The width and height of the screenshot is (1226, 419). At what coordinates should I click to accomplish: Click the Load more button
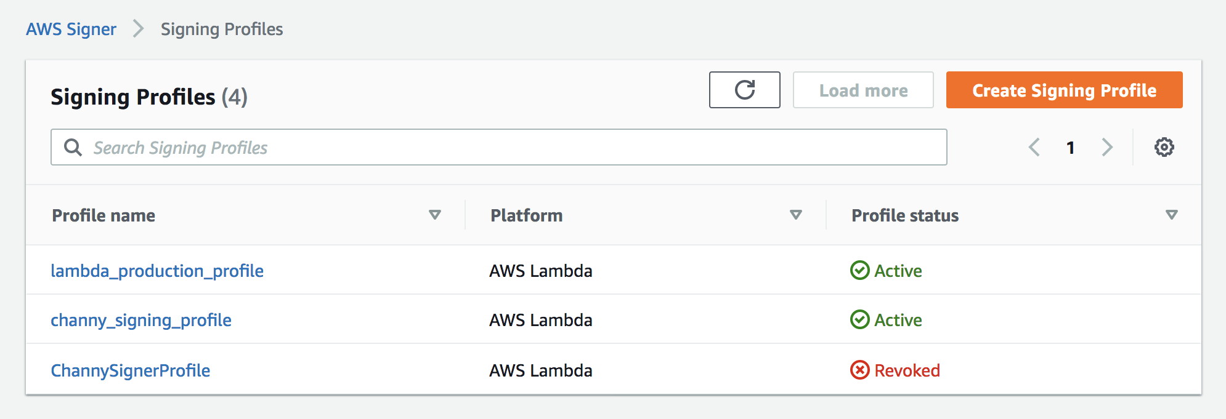point(863,90)
